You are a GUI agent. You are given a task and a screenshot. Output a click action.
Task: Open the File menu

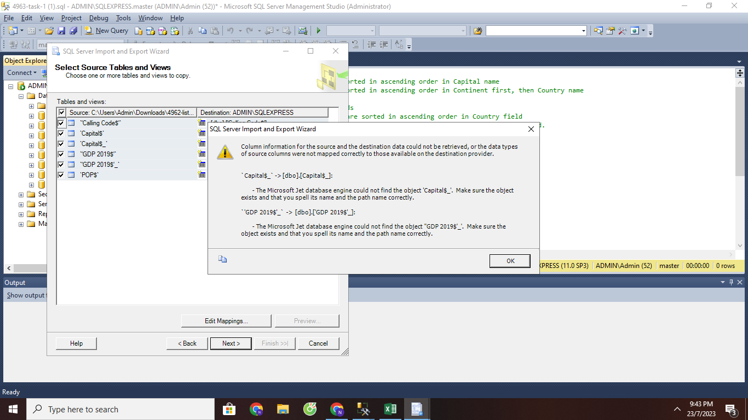(9, 18)
